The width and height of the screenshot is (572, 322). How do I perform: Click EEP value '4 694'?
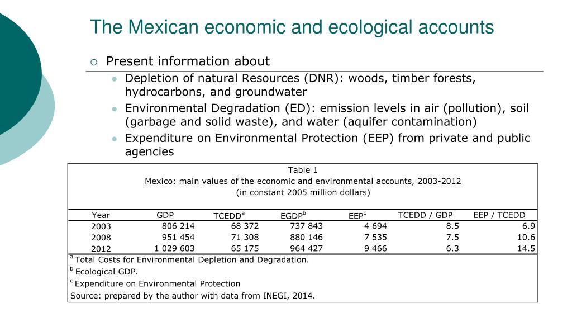tap(375, 226)
